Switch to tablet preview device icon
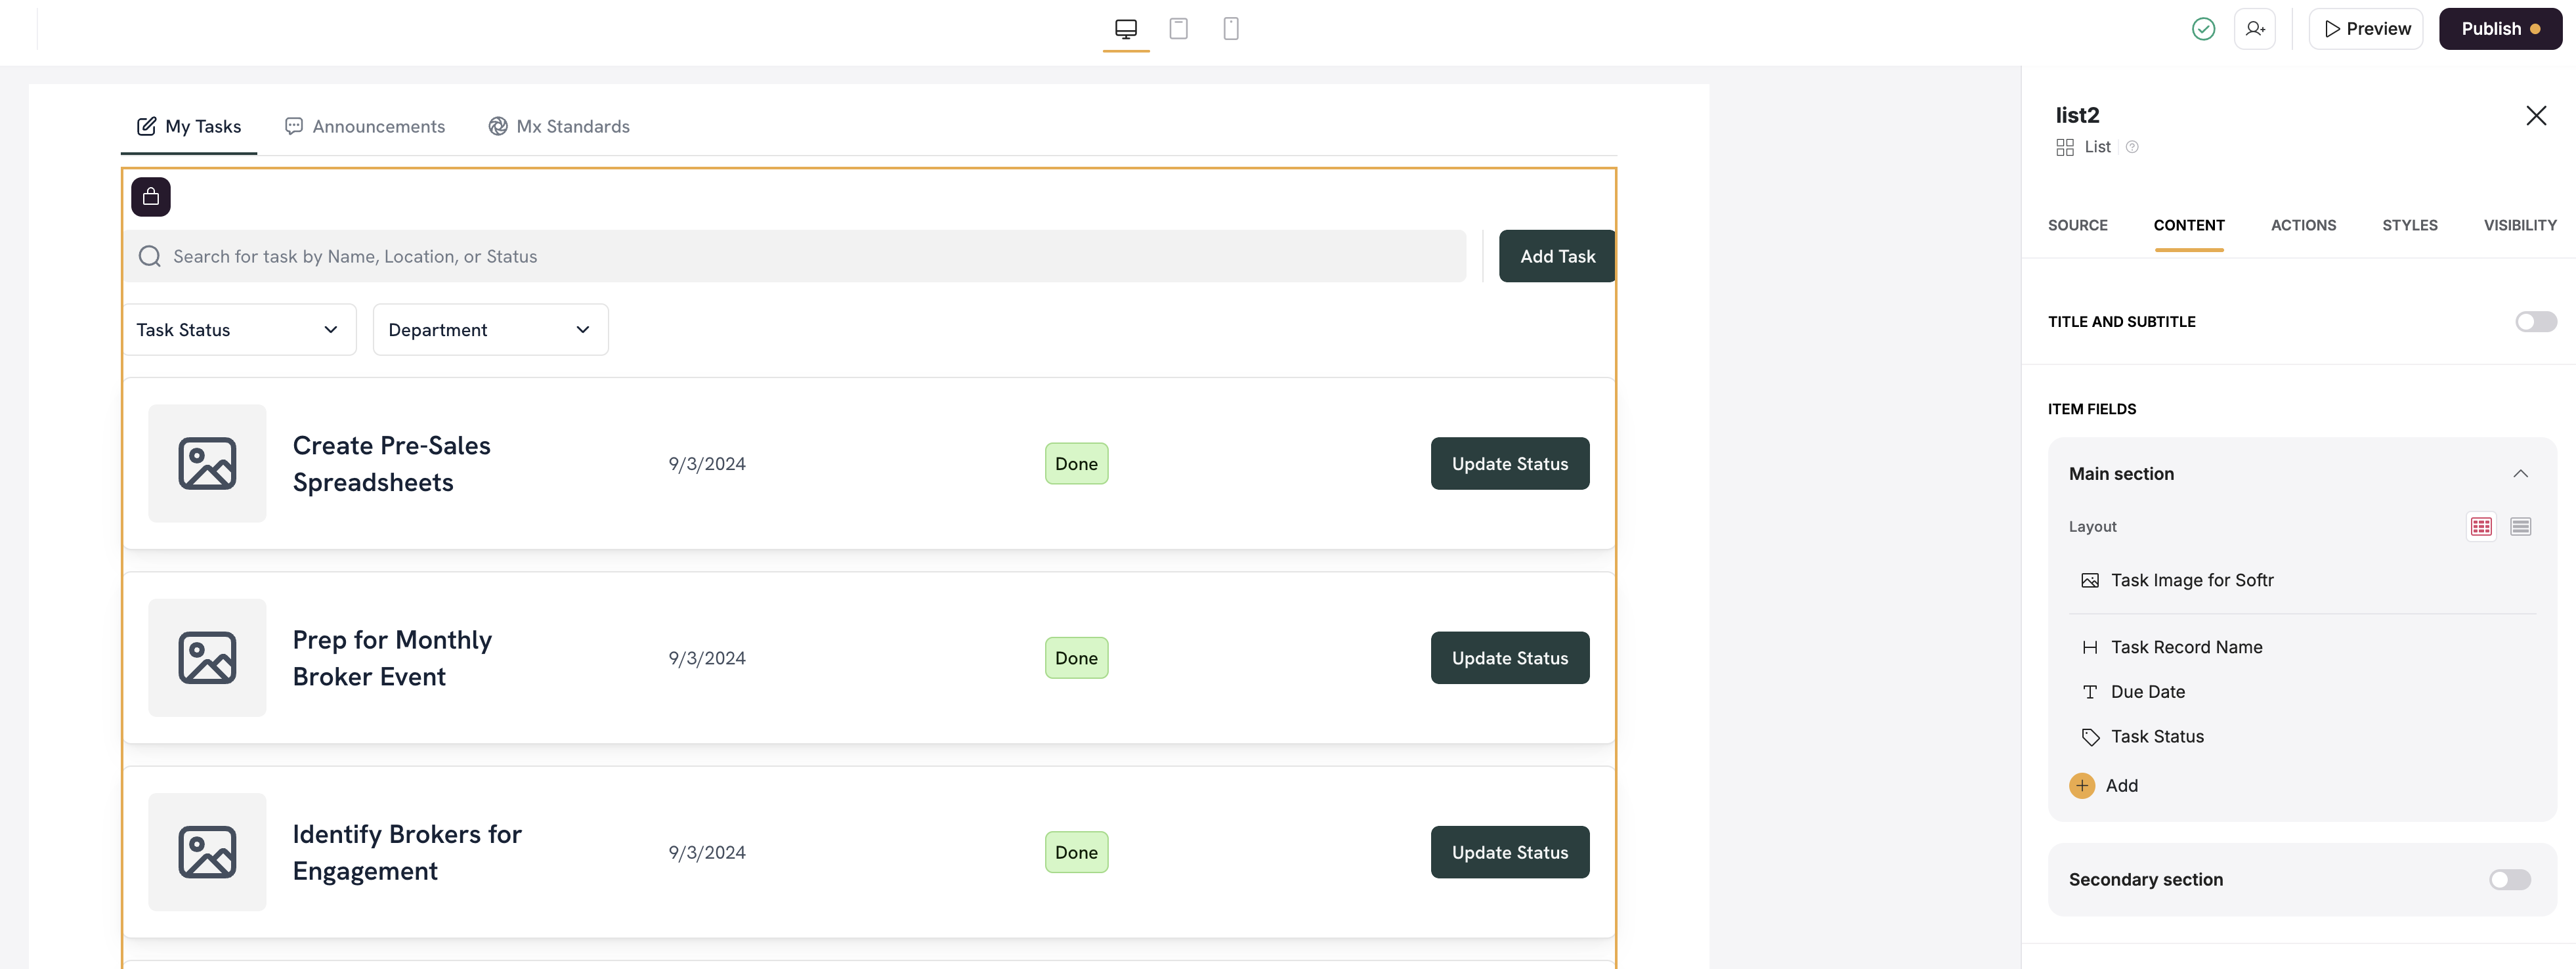2576x969 pixels. click(x=1178, y=29)
